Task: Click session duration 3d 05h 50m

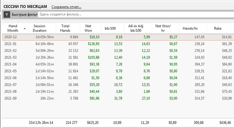Action: pos(44,37)
